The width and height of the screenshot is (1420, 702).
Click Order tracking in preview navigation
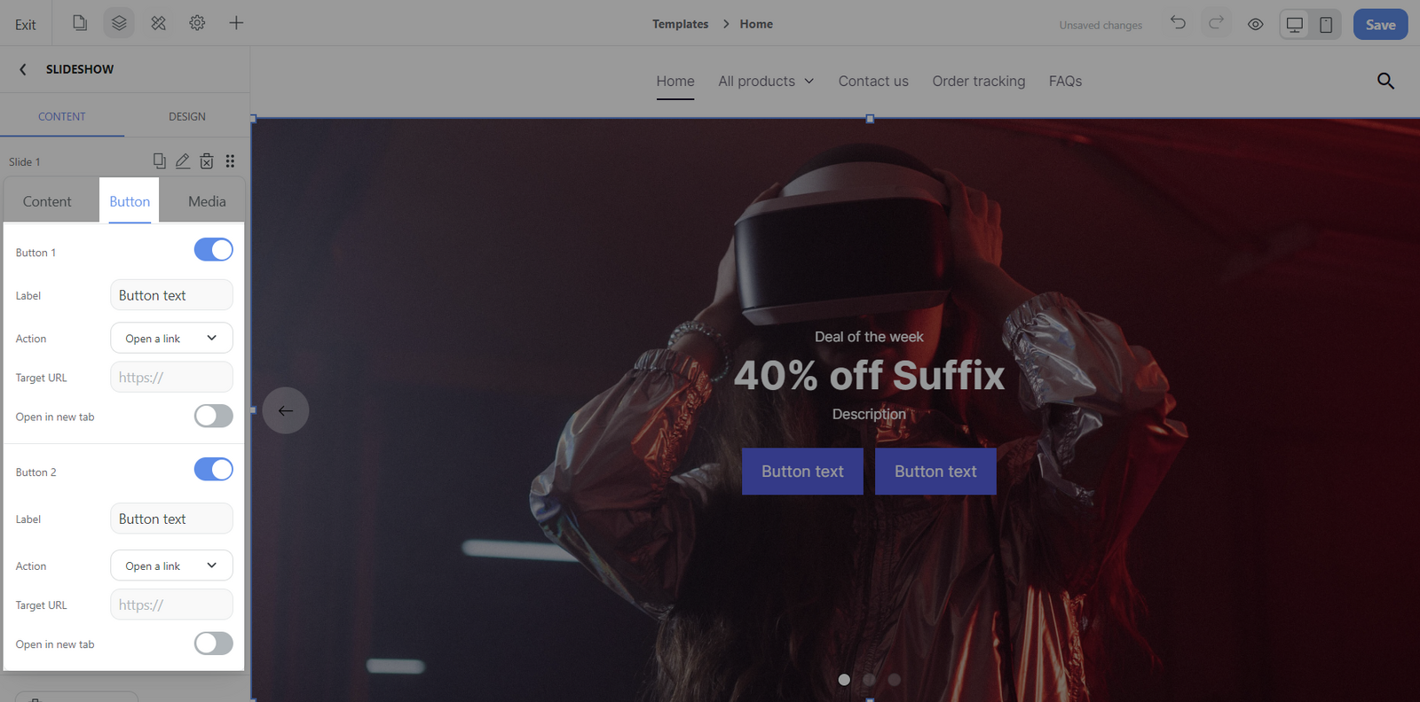(x=978, y=81)
